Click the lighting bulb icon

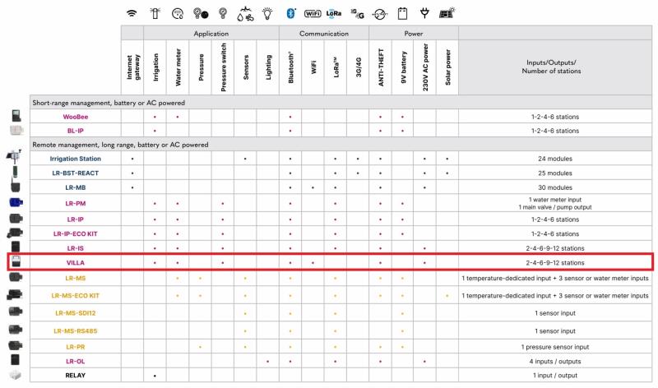point(267,14)
